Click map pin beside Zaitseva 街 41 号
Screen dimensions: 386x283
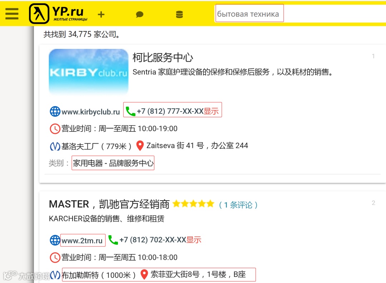pos(140,145)
